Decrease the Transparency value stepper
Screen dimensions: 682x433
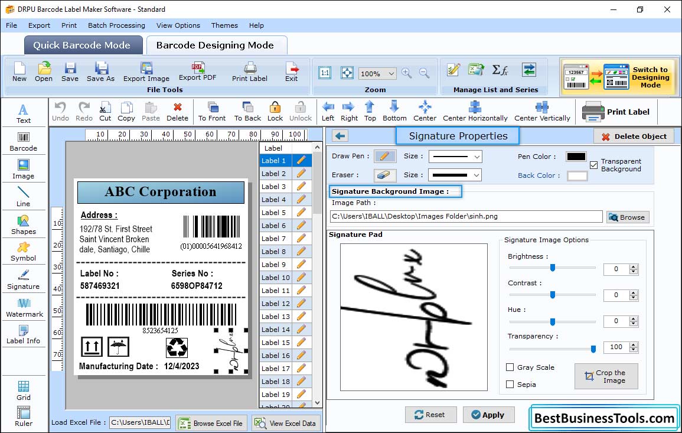[634, 350]
